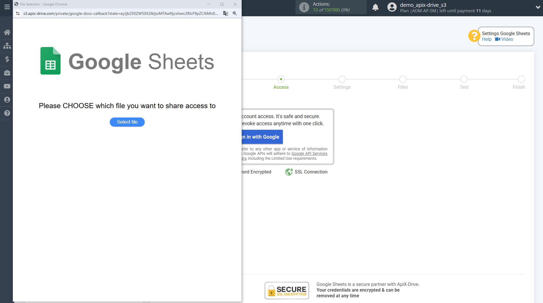Click the account avatar icon
Image resolution: width=543 pixels, height=303 pixels.
click(392, 7)
